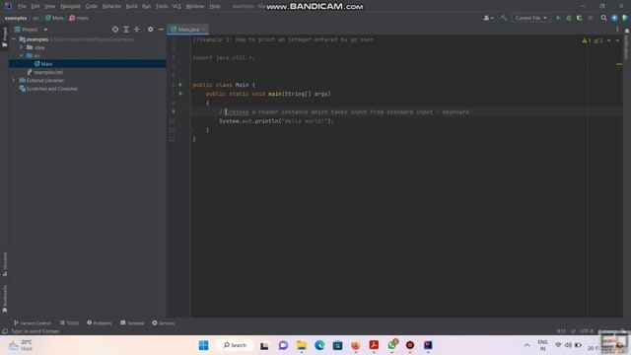
Task: Open the user account dropdown icon
Action: [x=489, y=18]
